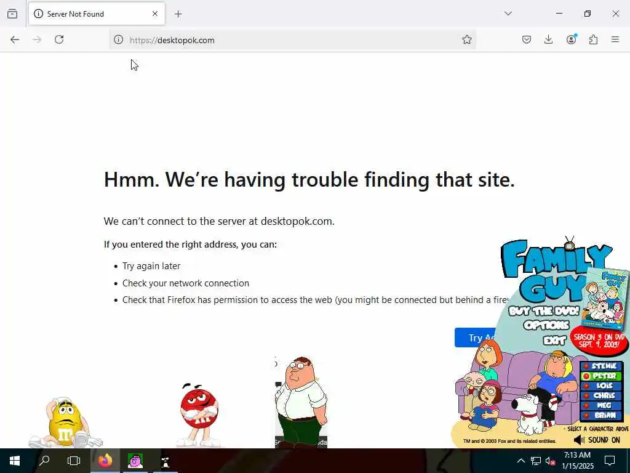Select the Stewie character option
The height and width of the screenshot is (473, 630).
[600, 366]
